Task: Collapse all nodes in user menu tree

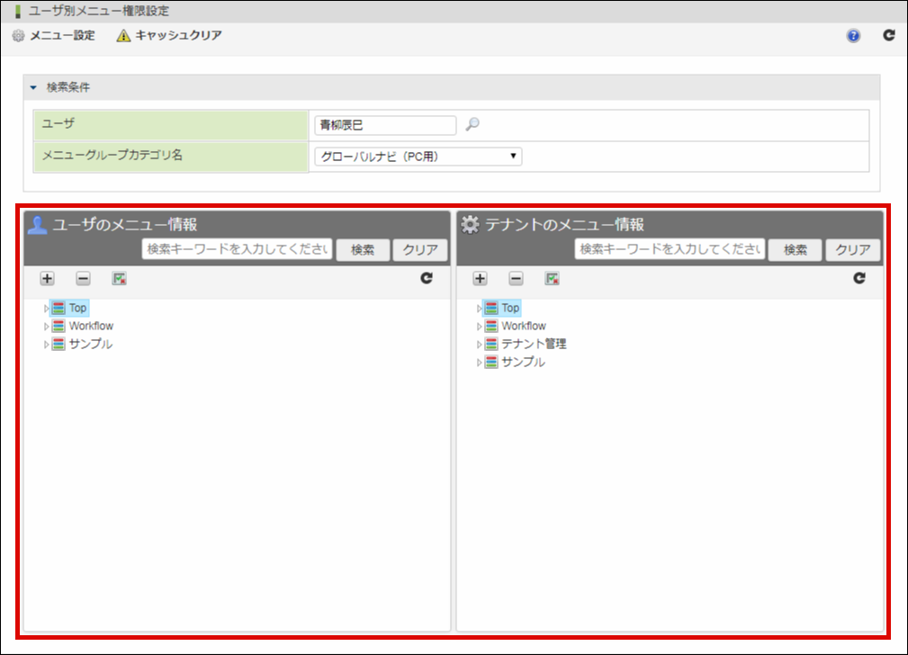Action: (83, 279)
